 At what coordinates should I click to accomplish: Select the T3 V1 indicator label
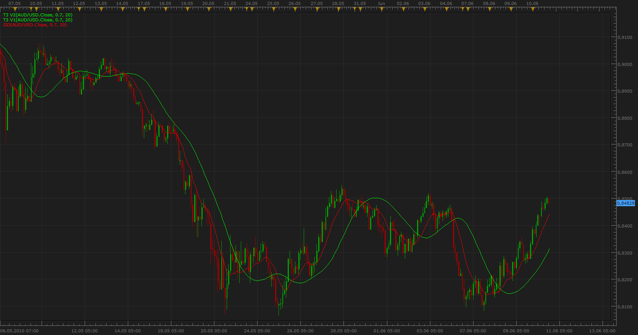pos(37,20)
